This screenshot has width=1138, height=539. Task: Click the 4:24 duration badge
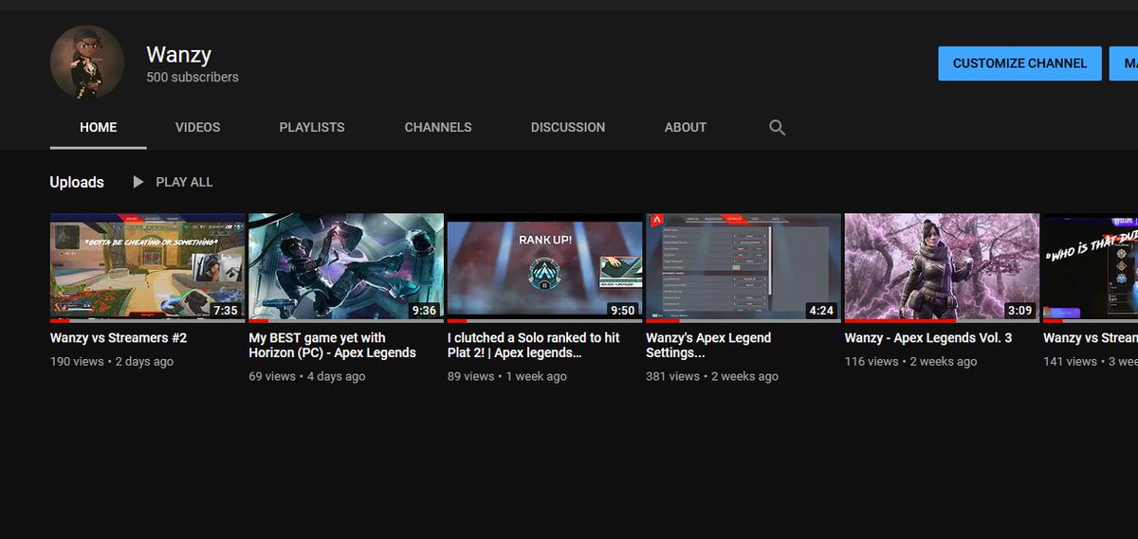coord(821,311)
